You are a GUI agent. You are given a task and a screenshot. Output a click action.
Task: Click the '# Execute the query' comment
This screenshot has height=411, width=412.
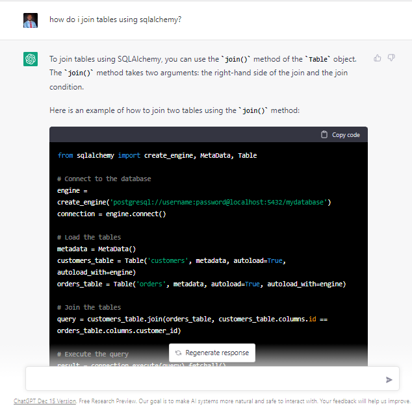(x=93, y=354)
